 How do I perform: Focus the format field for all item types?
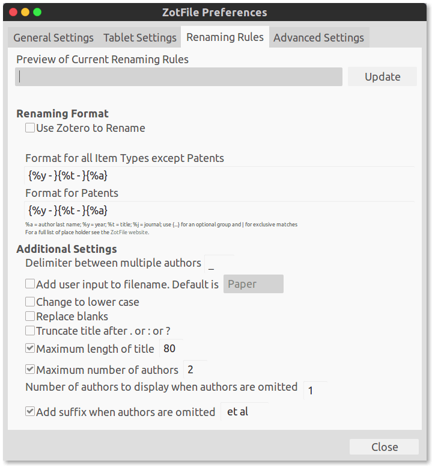click(219, 176)
